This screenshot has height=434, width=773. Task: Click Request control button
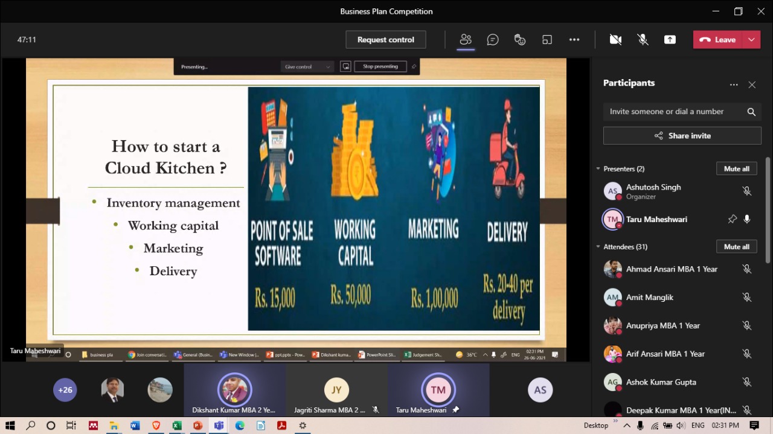click(385, 40)
